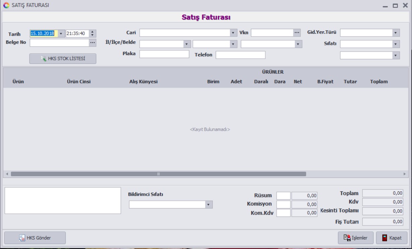Expand the Cari dropdown
Image resolution: width=412 pixels, height=249 pixels.
pyautogui.click(x=233, y=33)
